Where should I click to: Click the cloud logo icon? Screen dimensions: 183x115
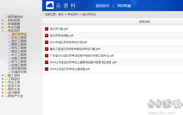50,5
